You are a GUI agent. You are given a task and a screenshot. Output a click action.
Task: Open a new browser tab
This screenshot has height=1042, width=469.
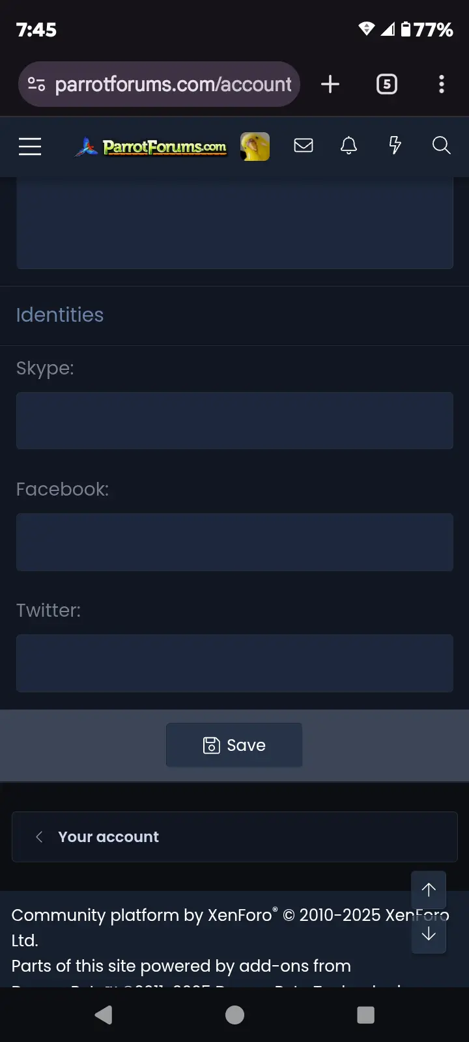330,84
